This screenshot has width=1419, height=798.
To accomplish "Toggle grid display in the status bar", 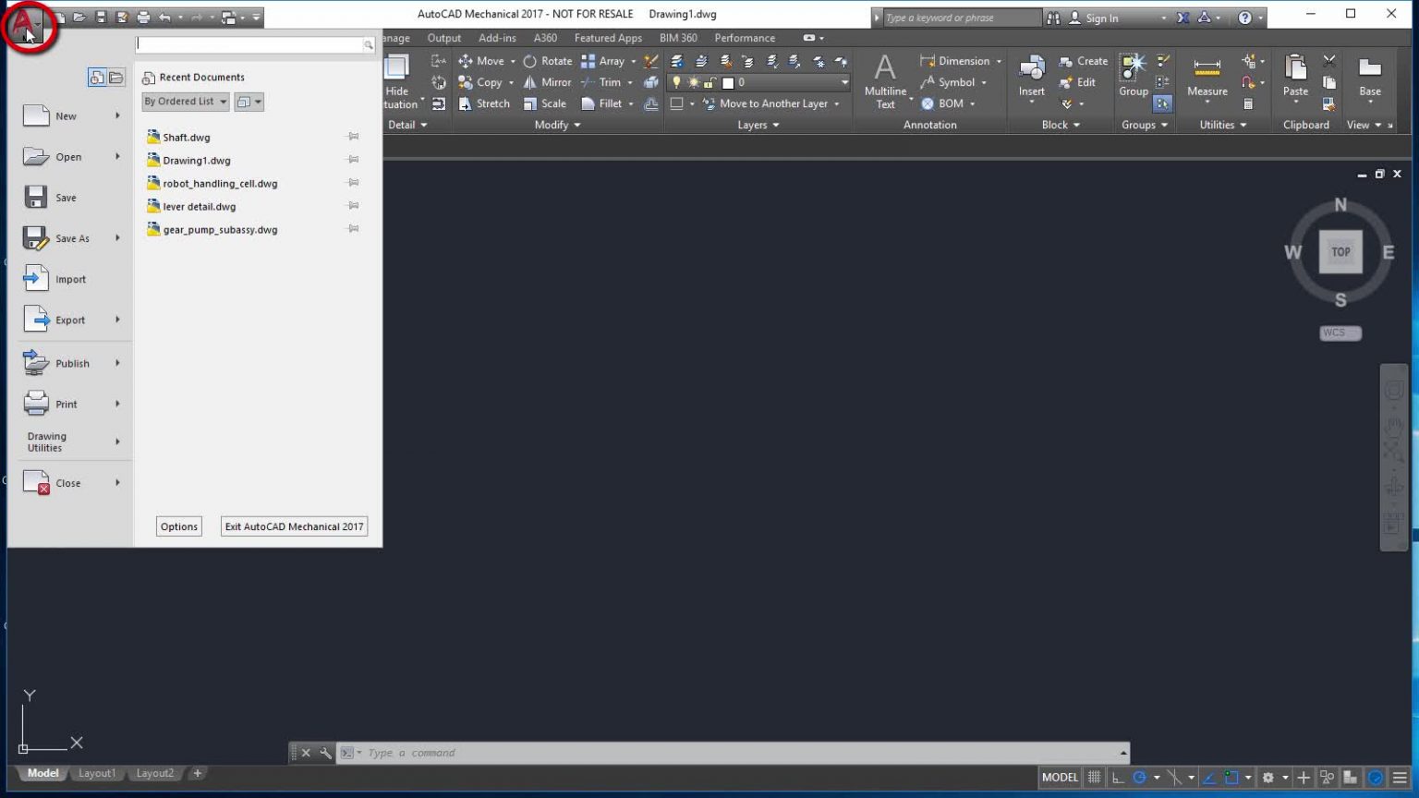I will (x=1094, y=777).
